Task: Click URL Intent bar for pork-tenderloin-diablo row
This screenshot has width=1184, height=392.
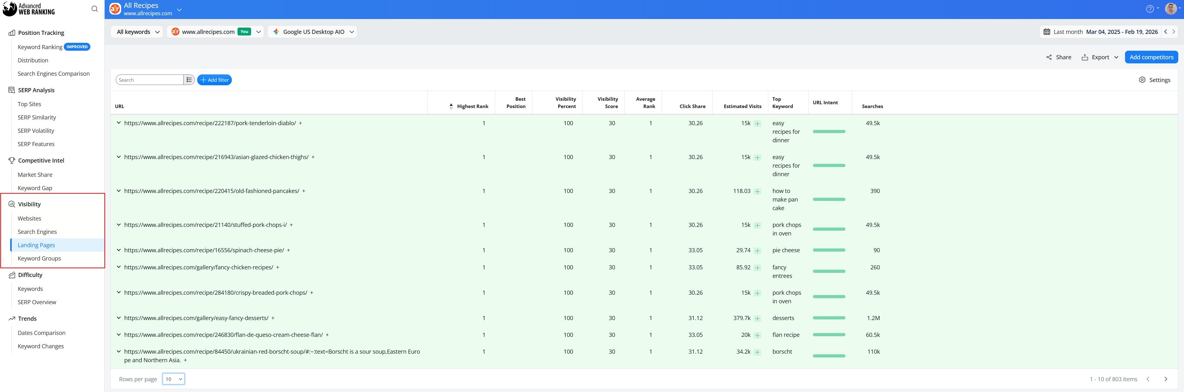Action: [829, 132]
